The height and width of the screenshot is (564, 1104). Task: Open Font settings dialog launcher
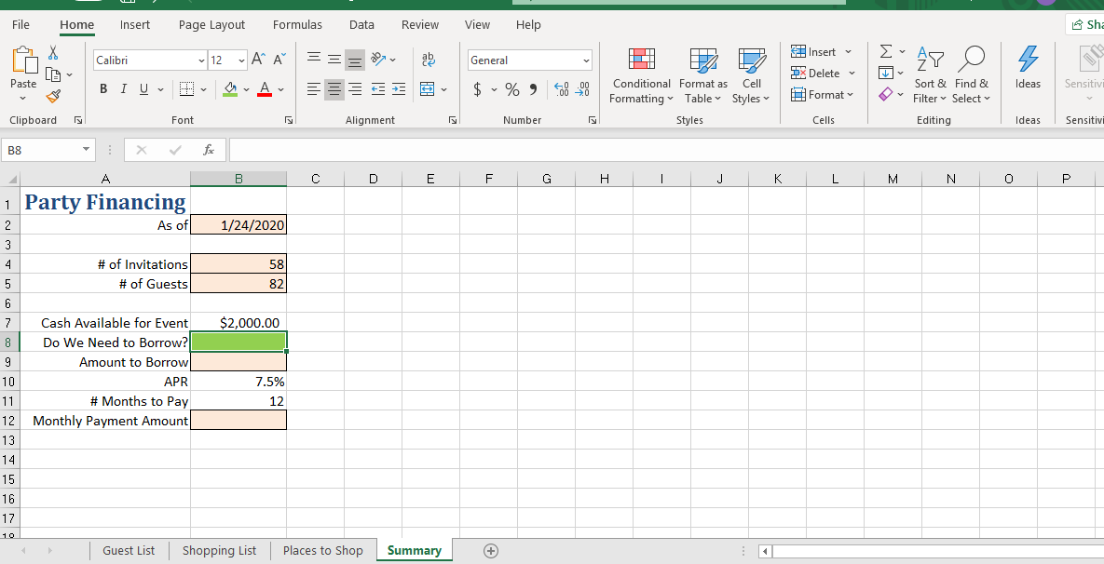[x=289, y=120]
